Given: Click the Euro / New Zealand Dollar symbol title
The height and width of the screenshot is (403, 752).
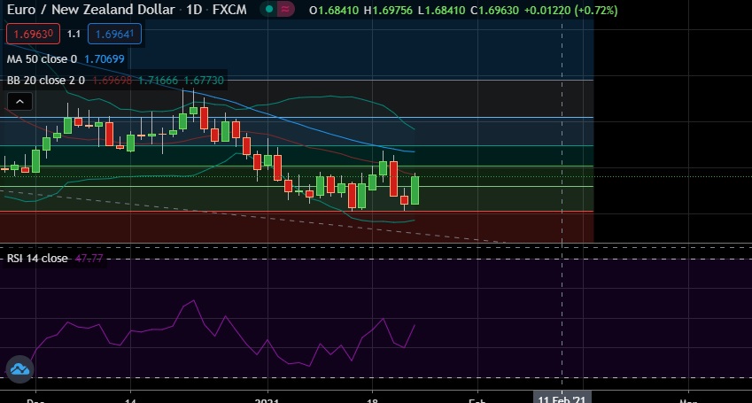Looking at the screenshot, I should coord(90,10).
